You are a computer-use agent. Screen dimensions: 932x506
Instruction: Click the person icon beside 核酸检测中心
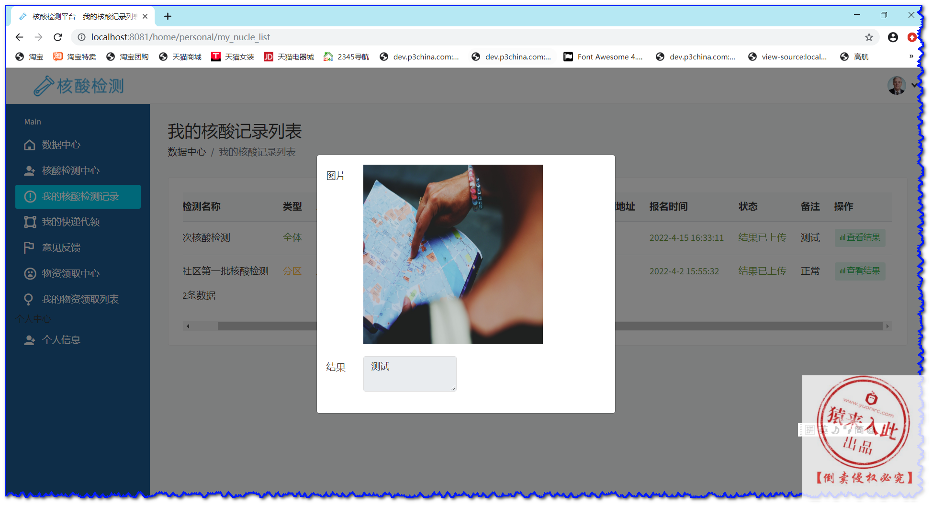pyautogui.click(x=30, y=170)
